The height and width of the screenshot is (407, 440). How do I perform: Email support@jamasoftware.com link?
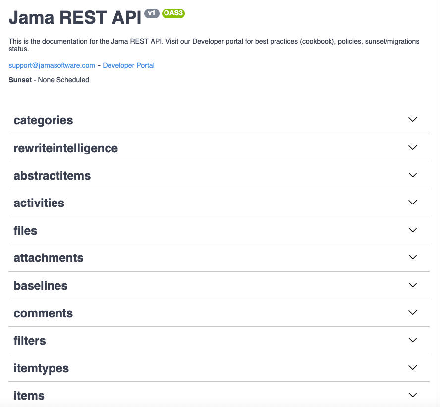point(52,65)
